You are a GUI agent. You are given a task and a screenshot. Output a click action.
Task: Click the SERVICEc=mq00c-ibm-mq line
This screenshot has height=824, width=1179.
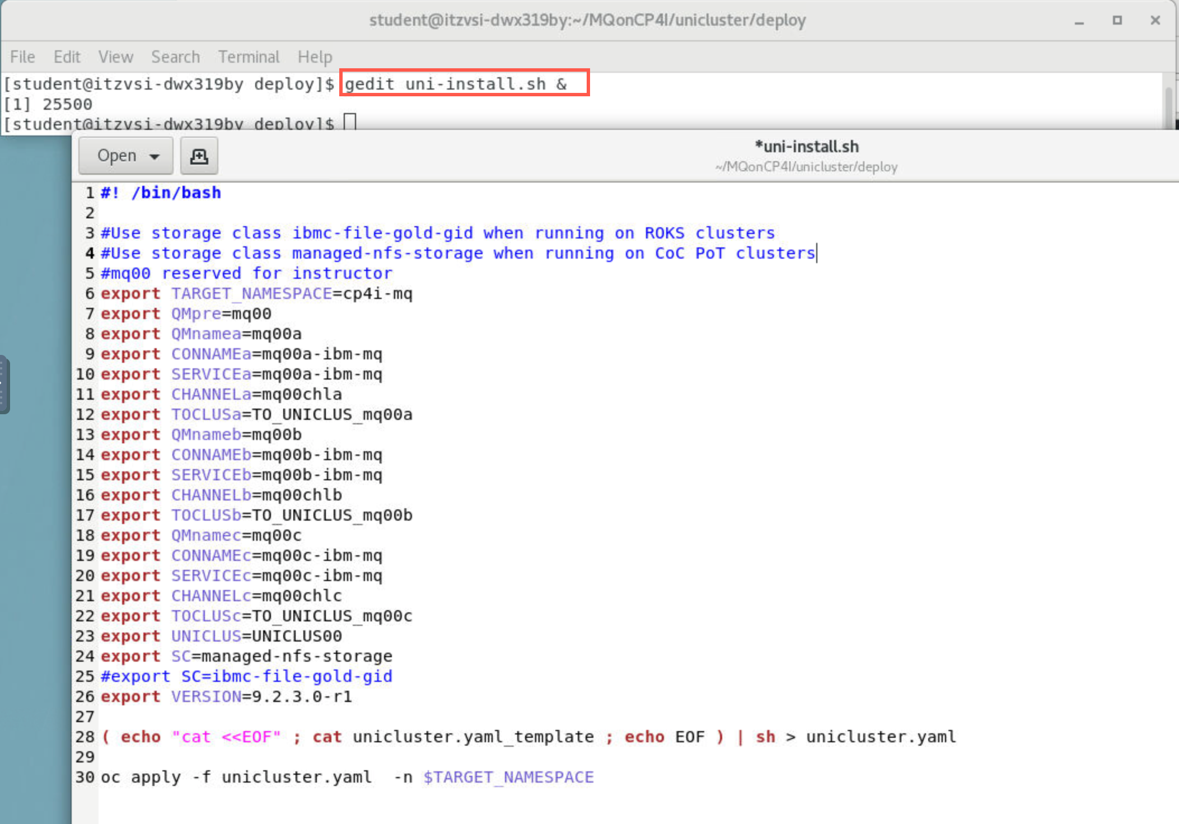pos(241,575)
